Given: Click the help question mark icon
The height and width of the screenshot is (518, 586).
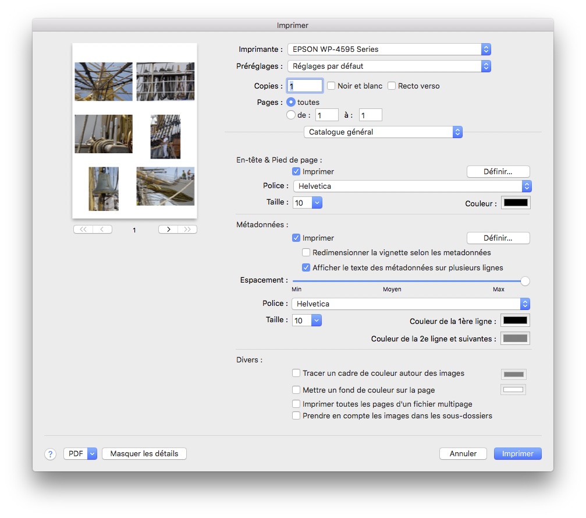Looking at the screenshot, I should coord(50,454).
